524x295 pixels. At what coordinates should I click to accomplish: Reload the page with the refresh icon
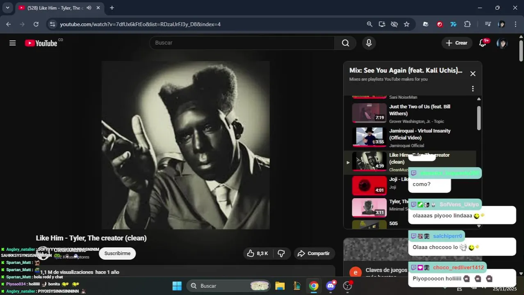pyautogui.click(x=36, y=24)
